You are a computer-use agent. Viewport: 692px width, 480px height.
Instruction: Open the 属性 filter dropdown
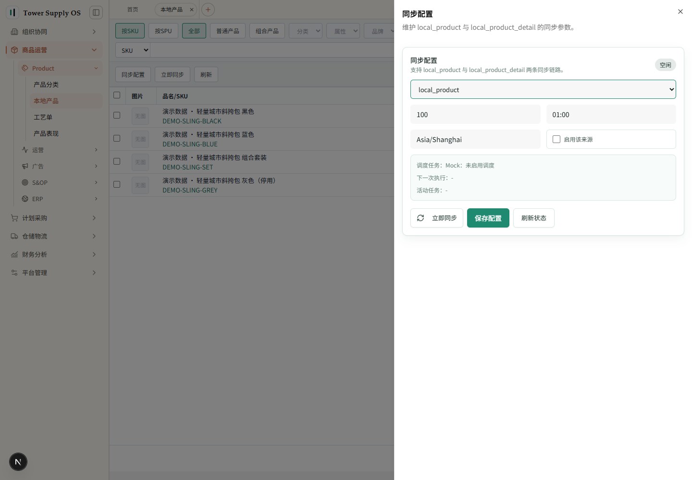[x=343, y=31]
